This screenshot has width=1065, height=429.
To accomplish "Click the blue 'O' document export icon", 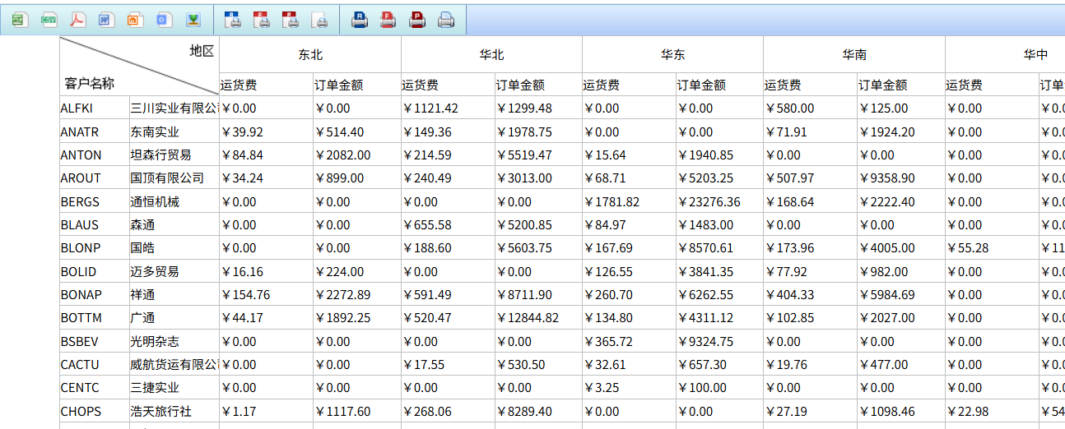I will click(164, 20).
